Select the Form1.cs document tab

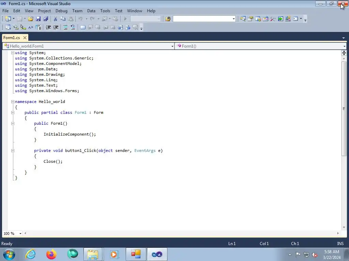coord(12,38)
